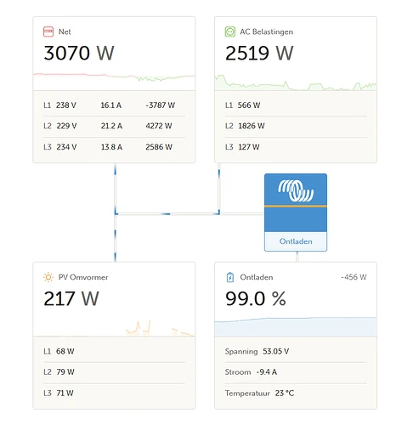Click the PV Omvormer production graph
Viewport: 396px width, 425px height.
tap(114, 328)
